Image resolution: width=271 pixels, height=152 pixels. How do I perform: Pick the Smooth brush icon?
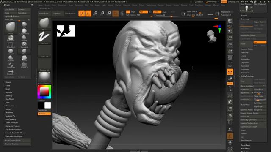[x=11, y=52]
